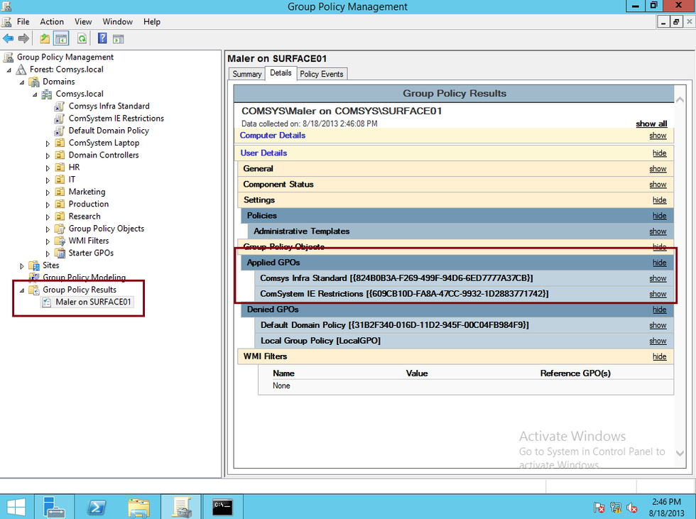Show Local Group Policy denied GPO details
Image resolution: width=696 pixels, height=519 pixels.
click(x=658, y=341)
